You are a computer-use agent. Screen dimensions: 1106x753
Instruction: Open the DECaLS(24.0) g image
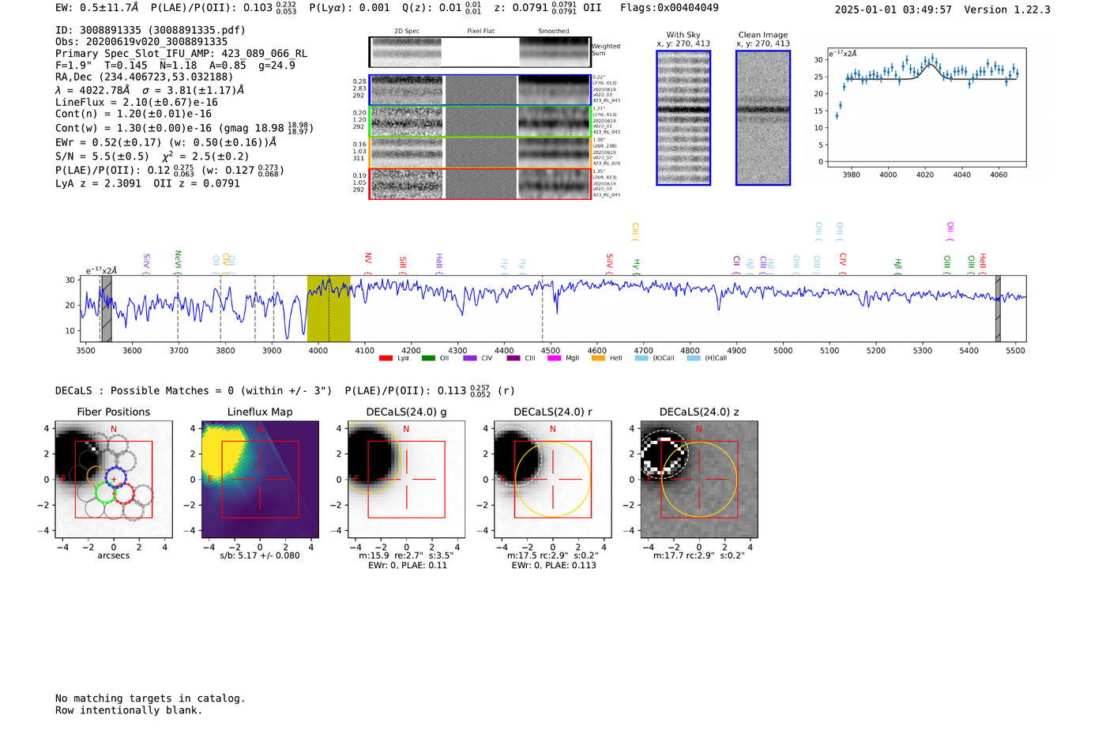click(x=407, y=480)
